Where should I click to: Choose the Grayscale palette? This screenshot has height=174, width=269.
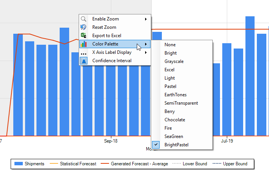coord(182,61)
